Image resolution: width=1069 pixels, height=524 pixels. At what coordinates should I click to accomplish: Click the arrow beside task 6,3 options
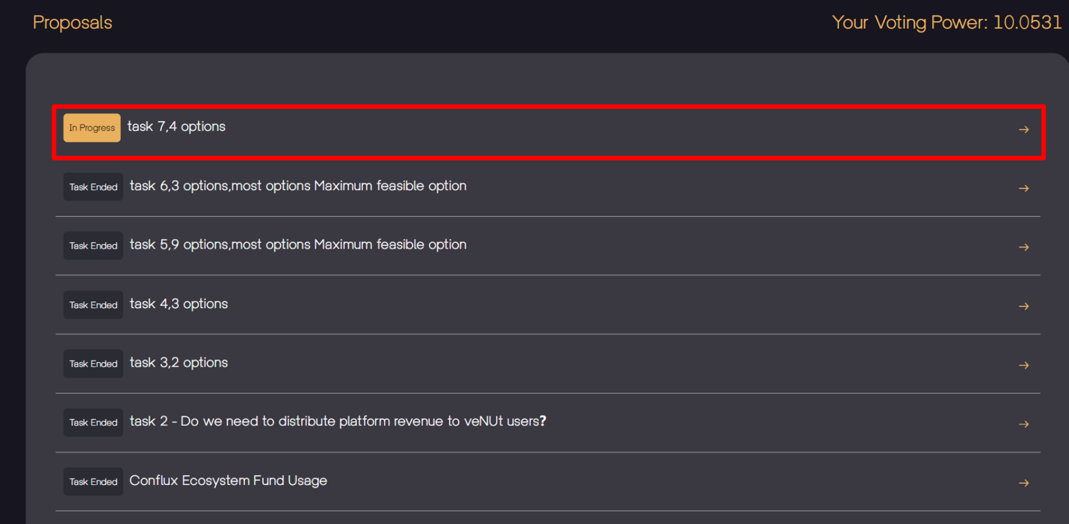[x=1024, y=188]
